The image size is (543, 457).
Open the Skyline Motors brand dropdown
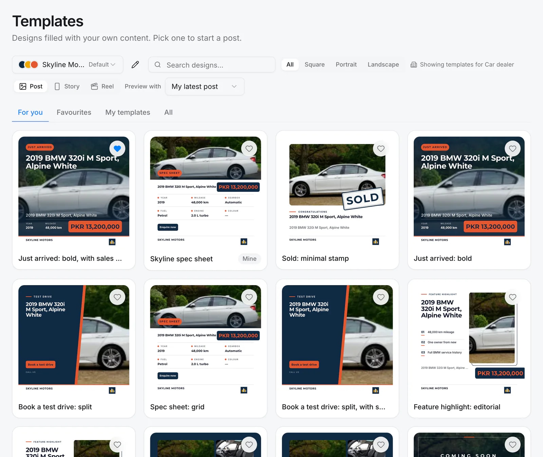pyautogui.click(x=68, y=64)
